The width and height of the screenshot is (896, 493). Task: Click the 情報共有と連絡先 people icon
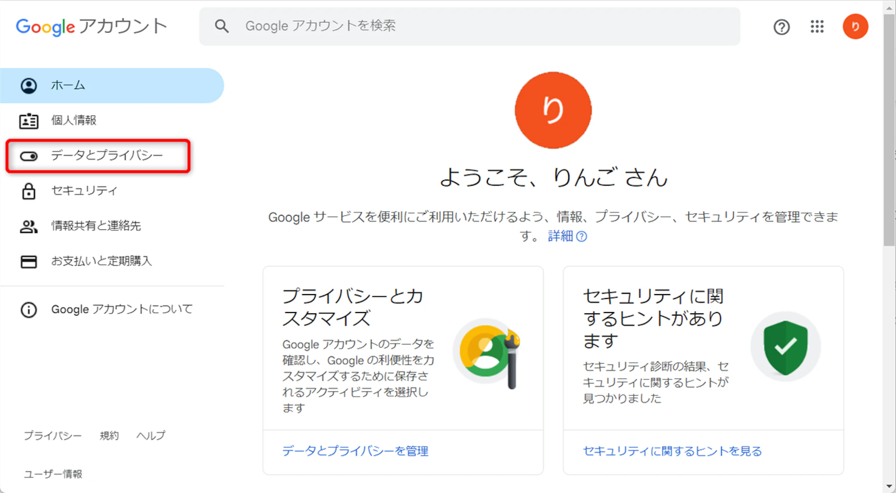pyautogui.click(x=29, y=226)
